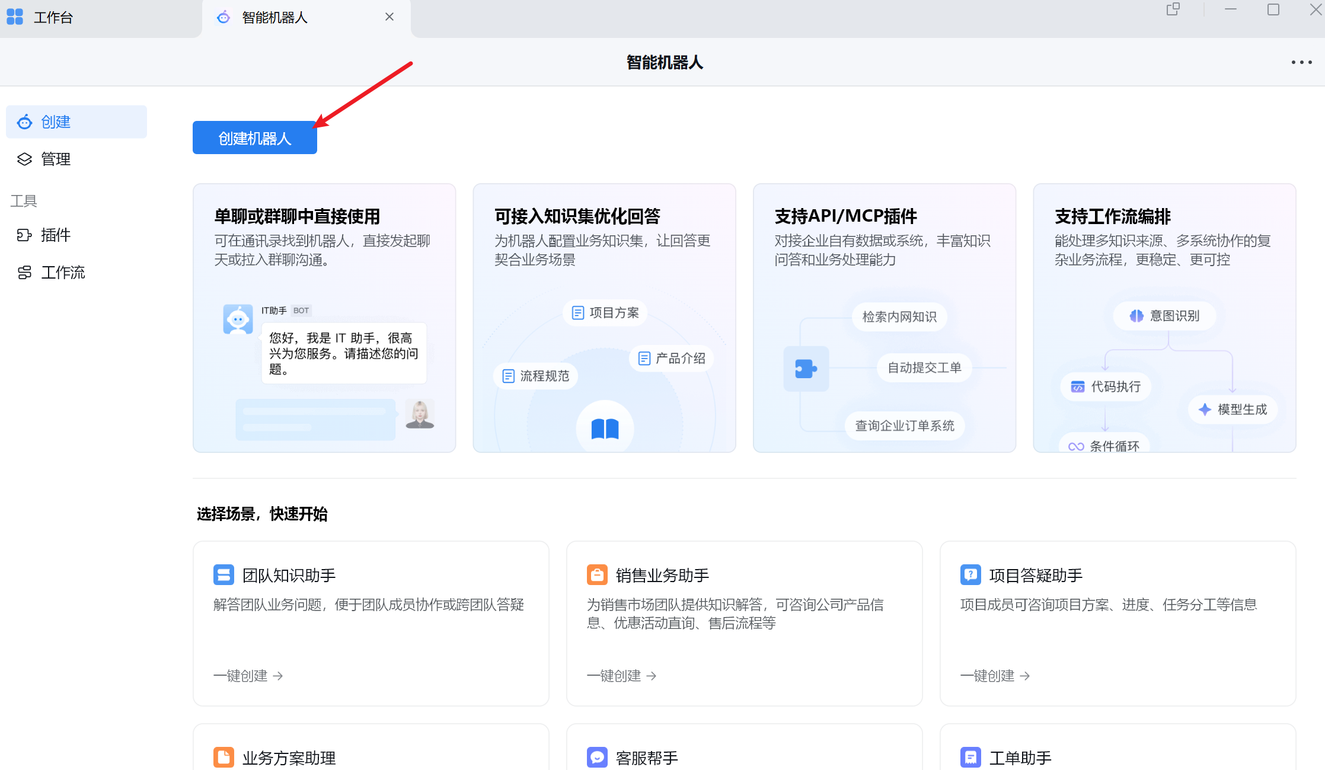
Task: Click 一键创建 under 团队知识助手
Action: 248,676
